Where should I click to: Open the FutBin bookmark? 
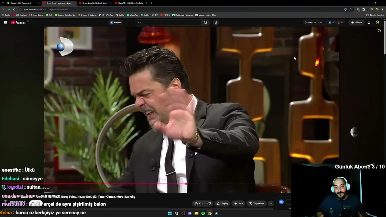(145, 15)
